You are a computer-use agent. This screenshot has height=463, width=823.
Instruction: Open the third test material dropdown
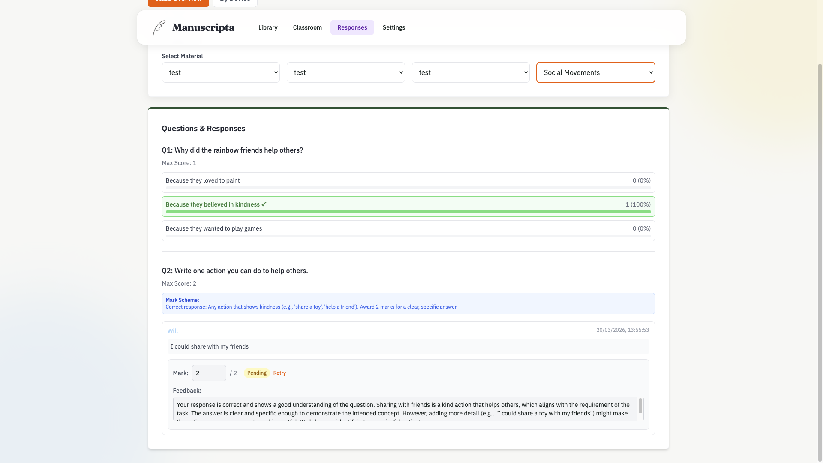point(470,72)
